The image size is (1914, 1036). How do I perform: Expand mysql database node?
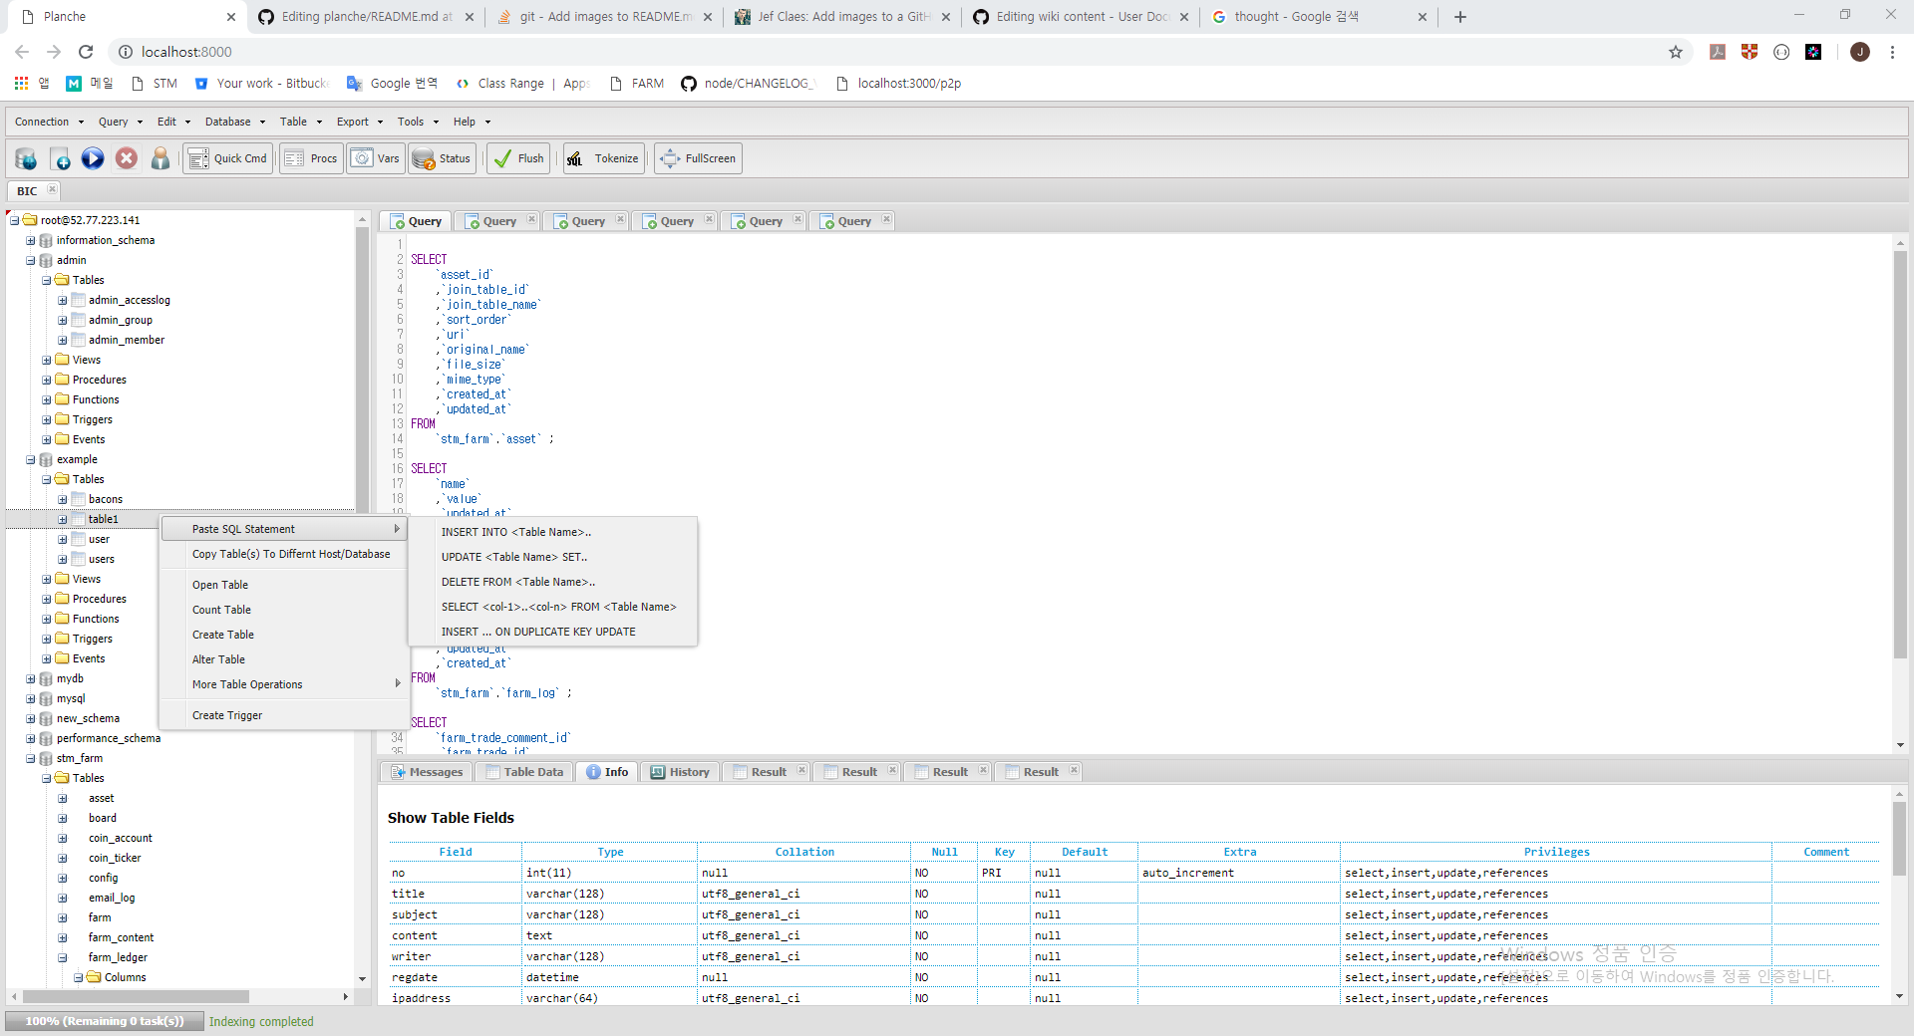31,698
